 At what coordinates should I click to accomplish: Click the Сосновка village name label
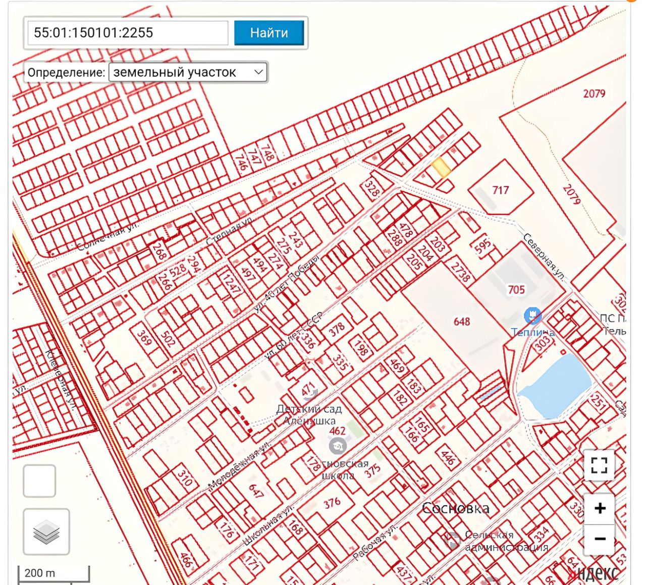(x=456, y=508)
